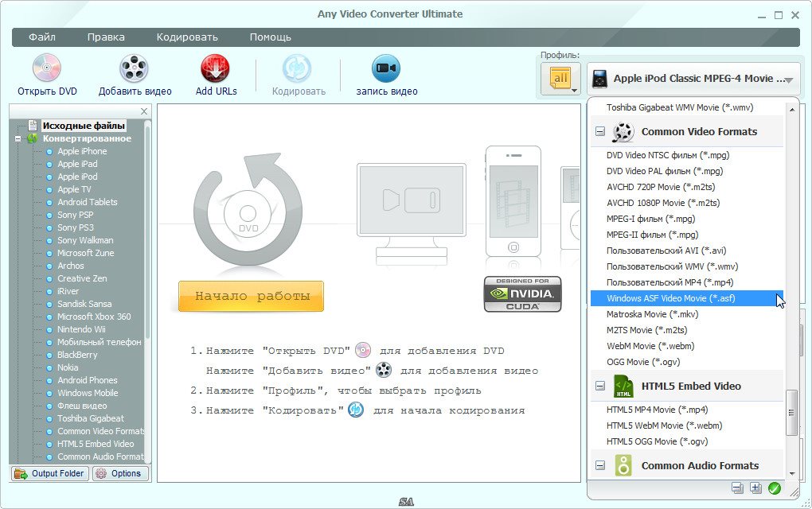Select Исходные файлы in the tree
Image resolution: width=812 pixels, height=509 pixels.
(x=84, y=126)
